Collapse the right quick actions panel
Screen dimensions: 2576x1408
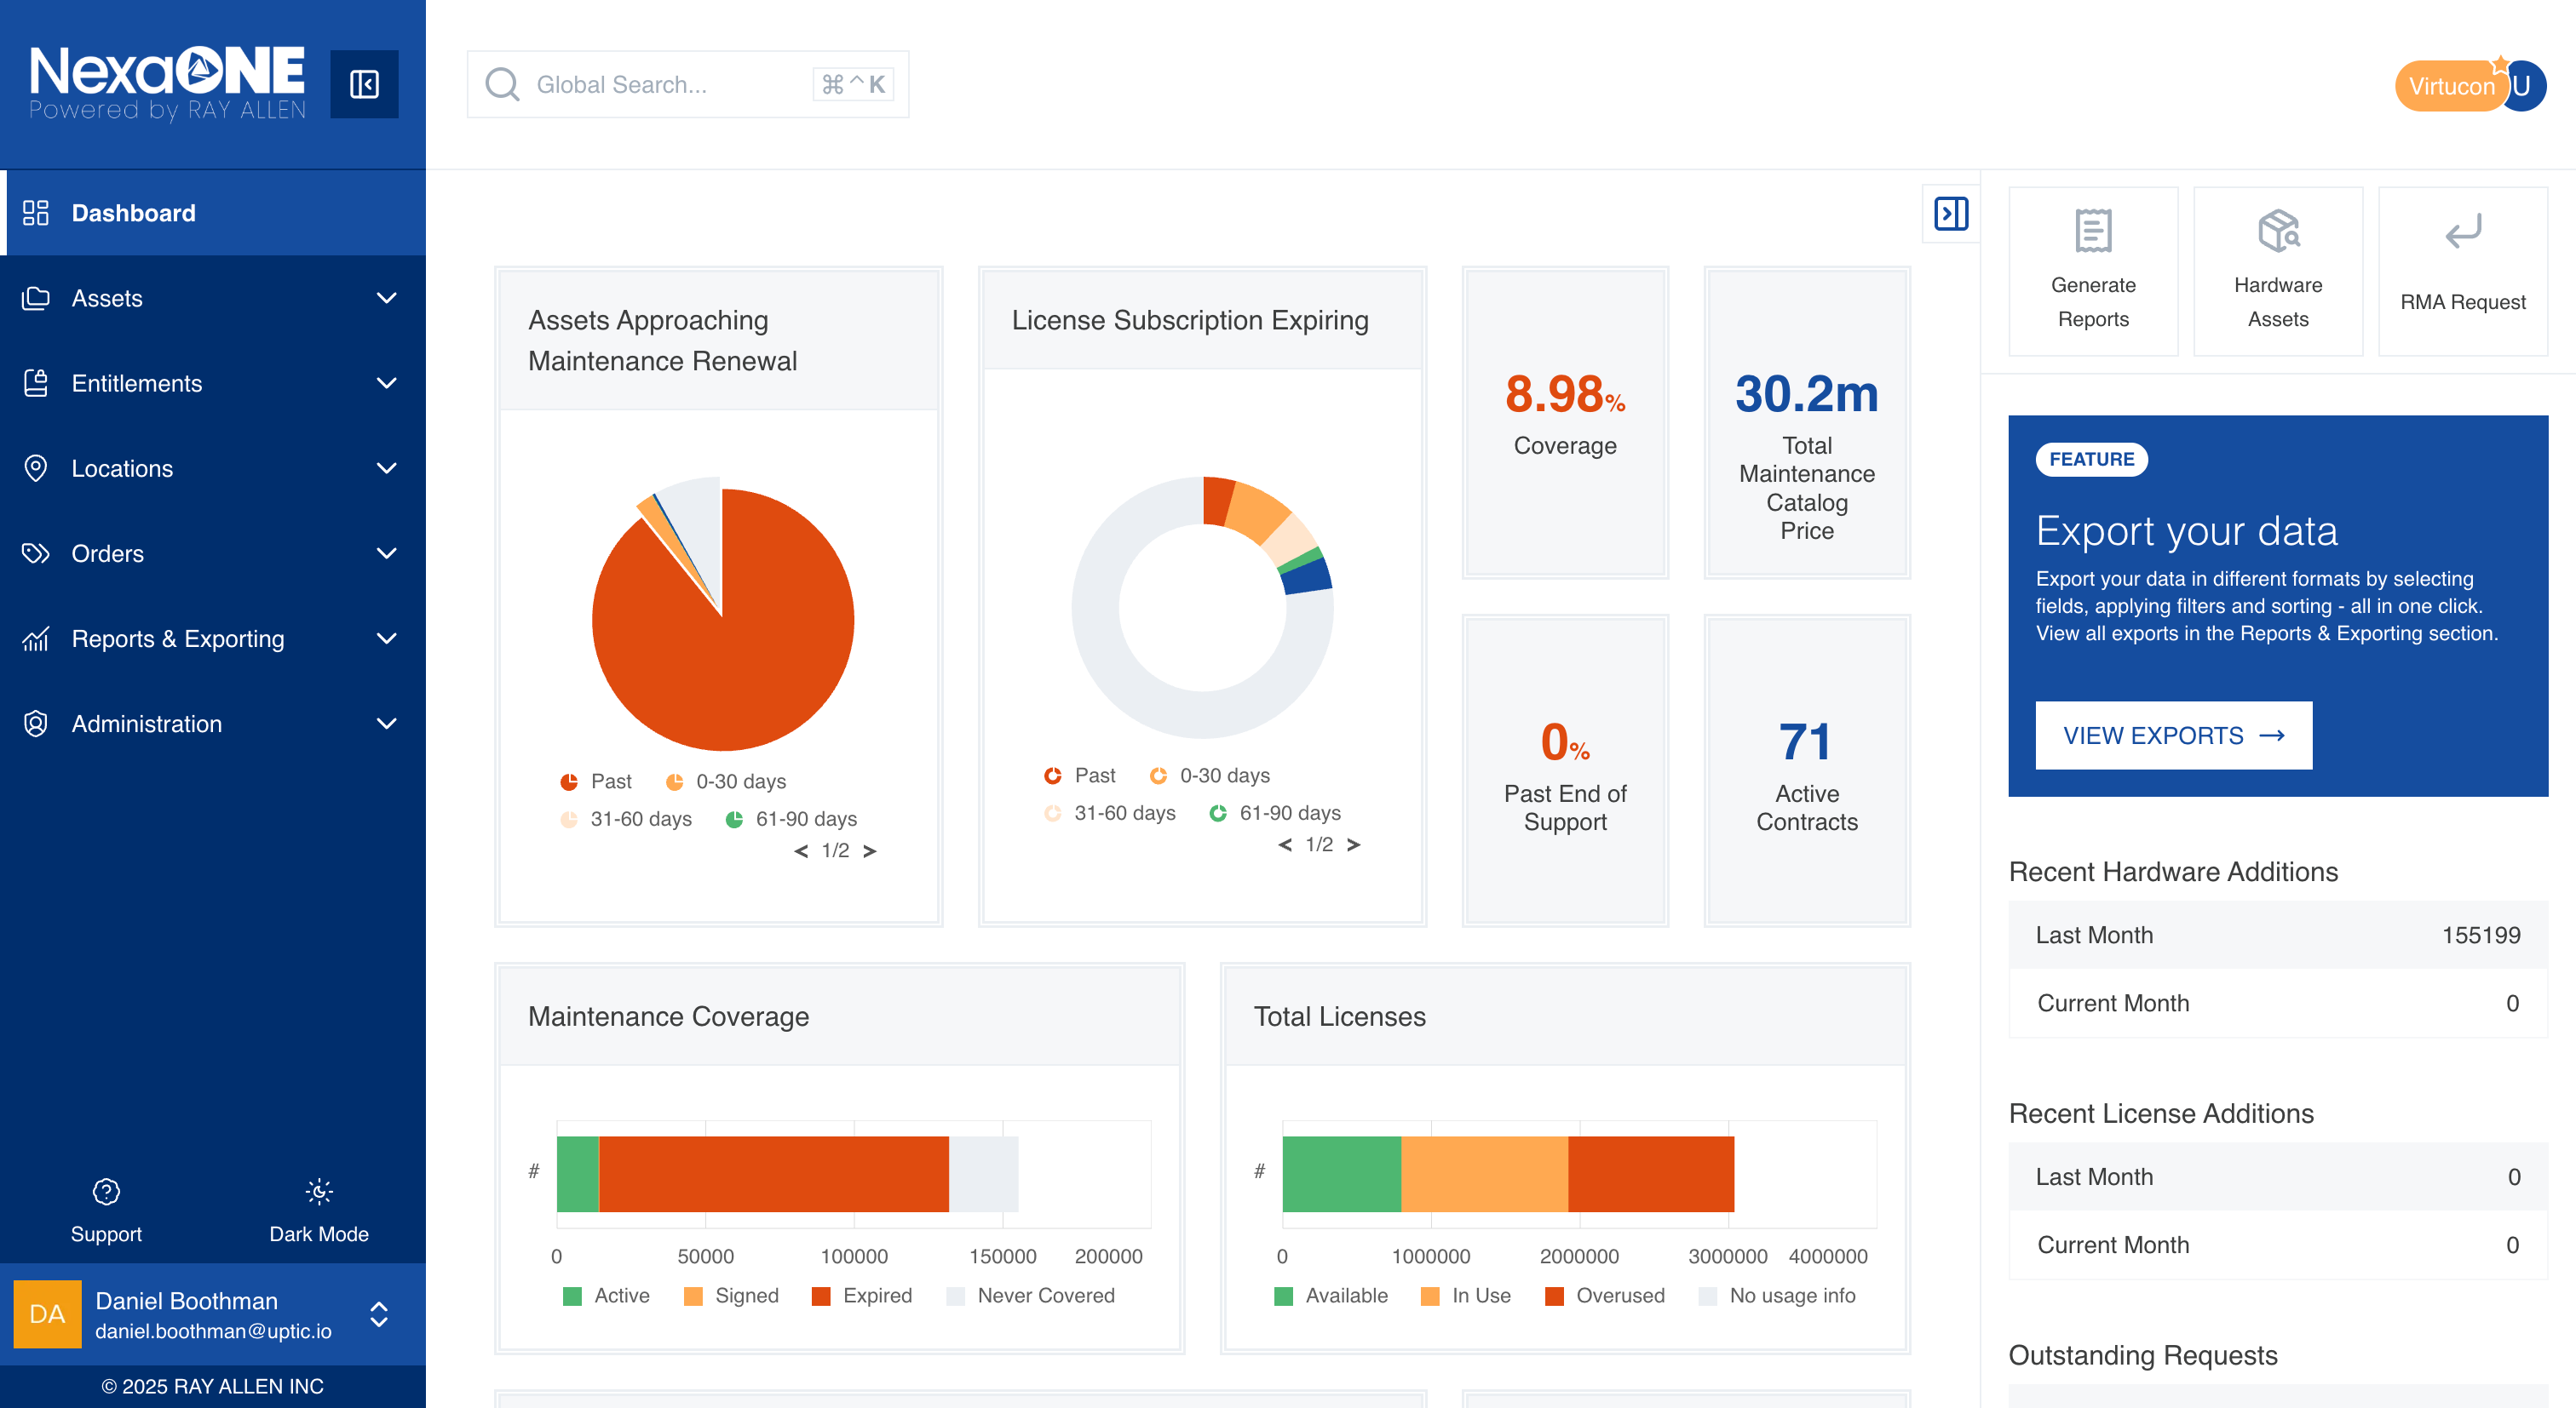pos(1950,214)
